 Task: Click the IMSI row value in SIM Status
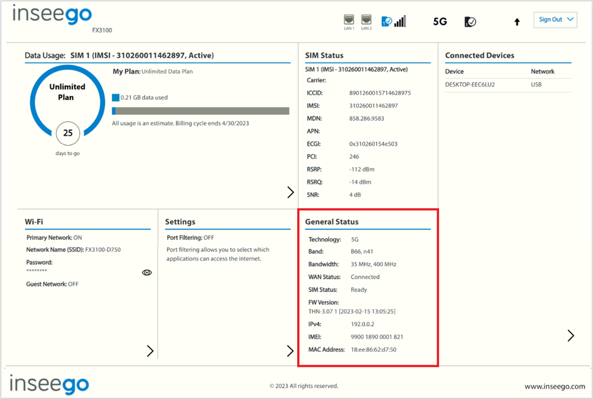[373, 106]
